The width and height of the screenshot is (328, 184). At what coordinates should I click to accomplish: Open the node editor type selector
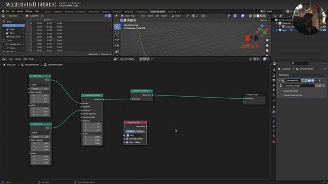click(4, 59)
